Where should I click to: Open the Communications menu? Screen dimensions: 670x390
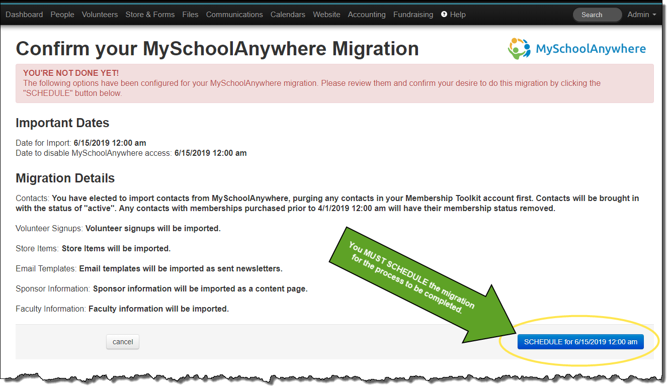click(234, 15)
